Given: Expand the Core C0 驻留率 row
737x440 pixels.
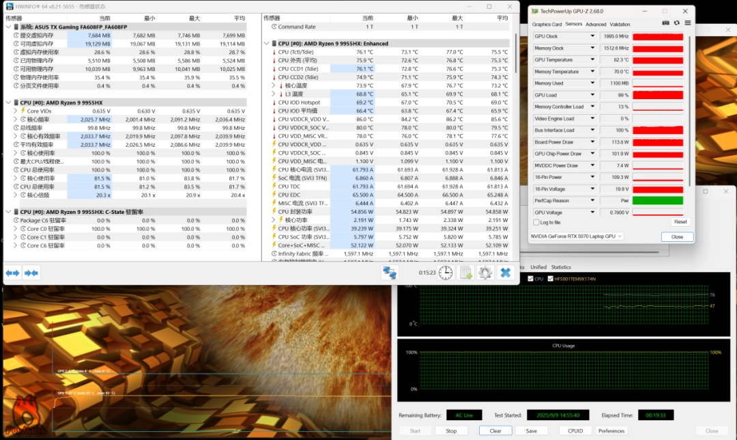Looking at the screenshot, I should pos(16,229).
